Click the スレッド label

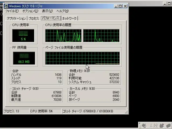click(x=16, y=78)
